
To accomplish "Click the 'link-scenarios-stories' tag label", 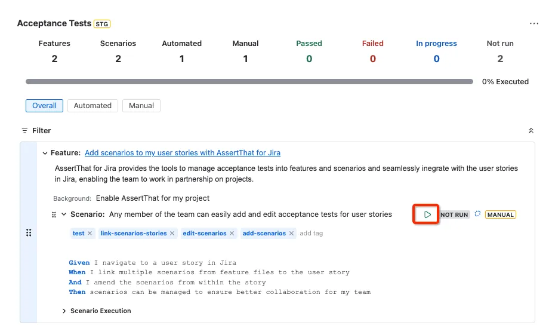I will tap(134, 233).
